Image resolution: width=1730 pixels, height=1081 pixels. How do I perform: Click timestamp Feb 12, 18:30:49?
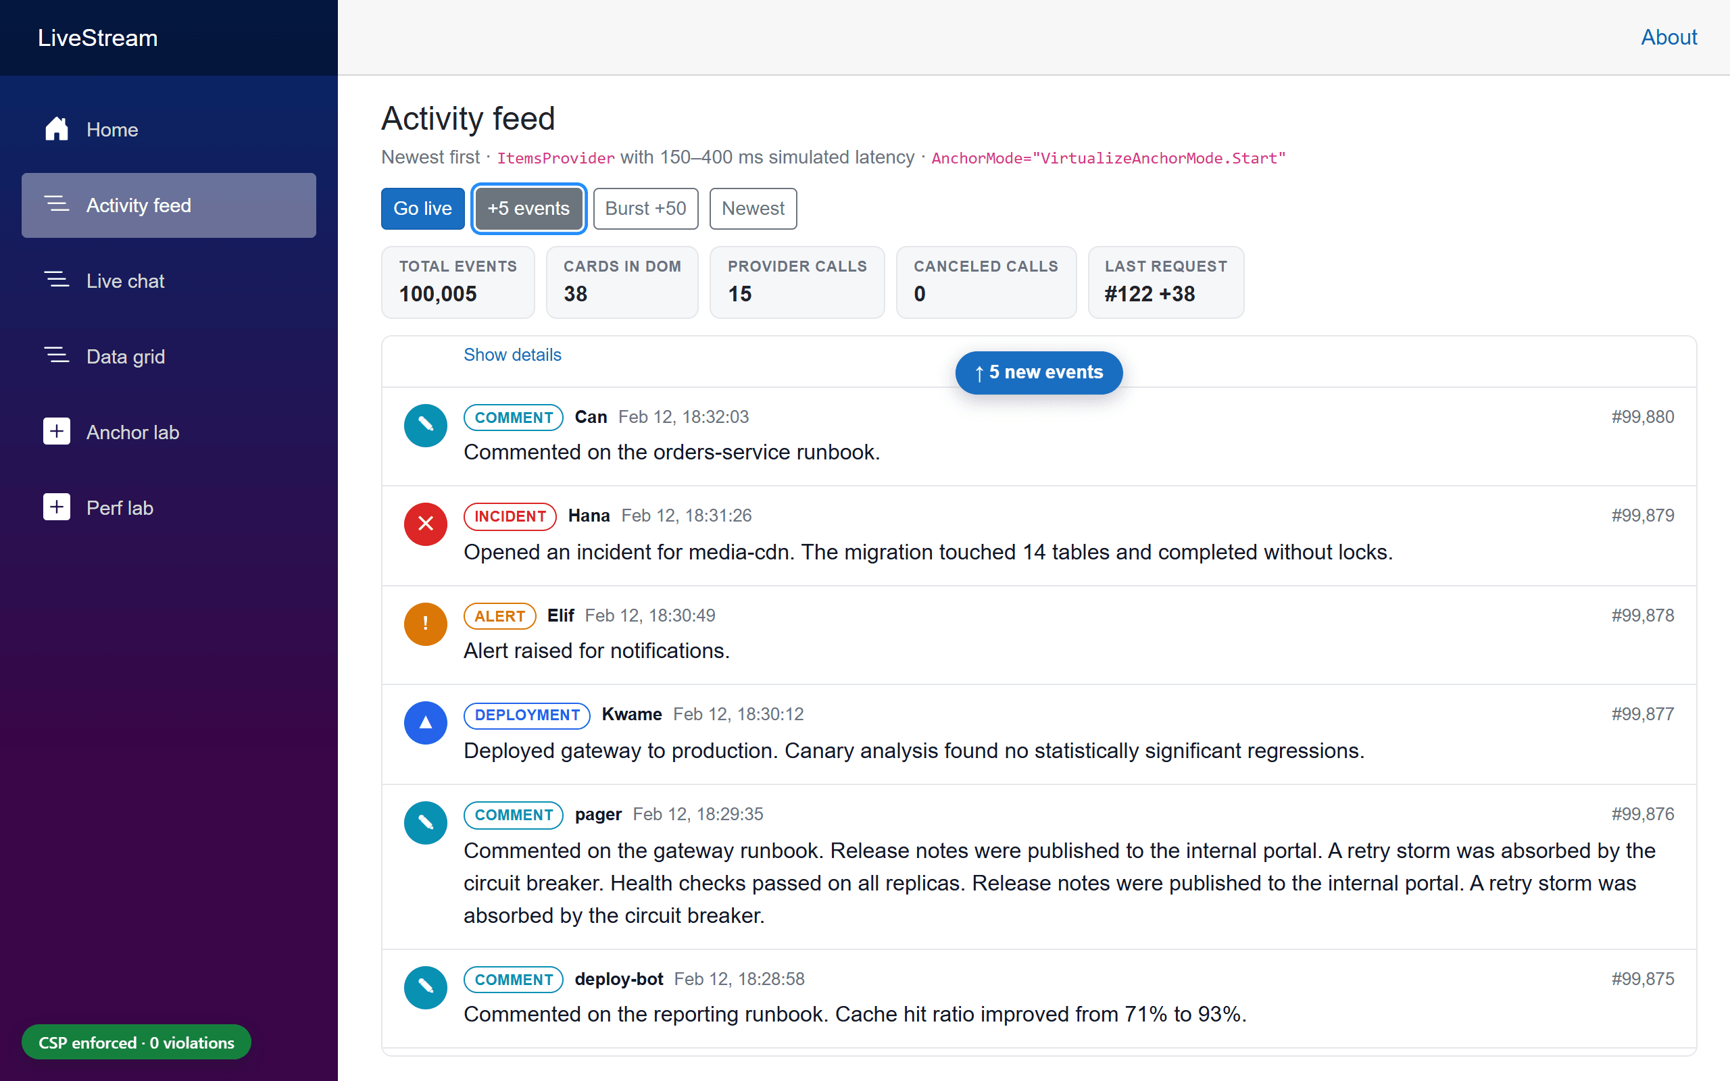(x=650, y=615)
